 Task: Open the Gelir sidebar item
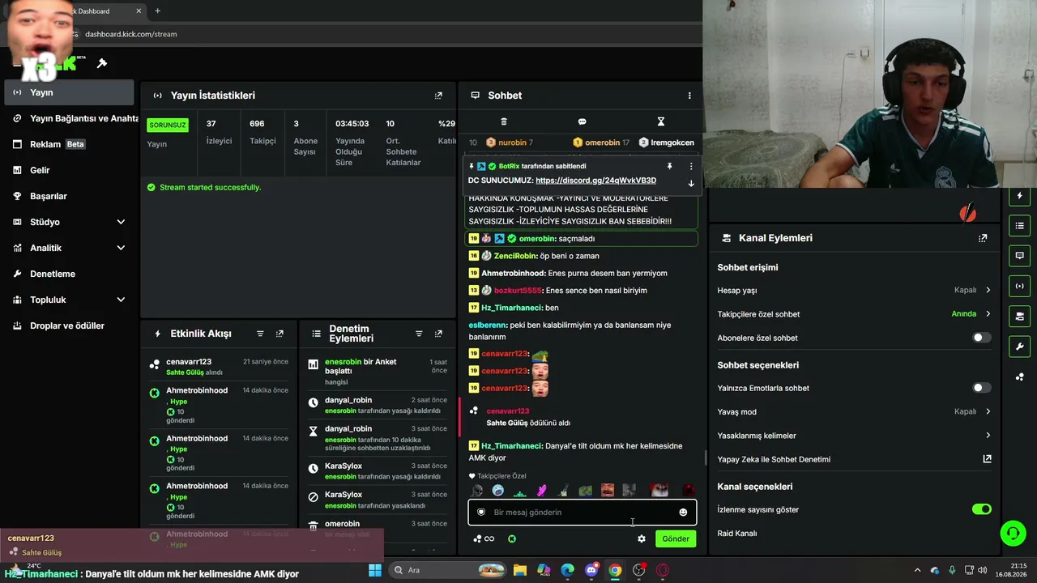pyautogui.click(x=69, y=170)
